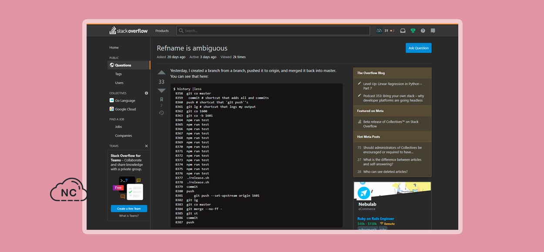Click the Nebulab company logo

(364, 193)
